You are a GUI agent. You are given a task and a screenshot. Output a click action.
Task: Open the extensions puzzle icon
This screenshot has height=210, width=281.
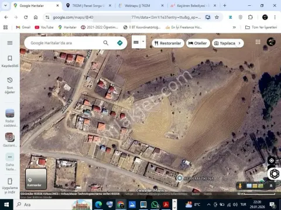click(251, 17)
